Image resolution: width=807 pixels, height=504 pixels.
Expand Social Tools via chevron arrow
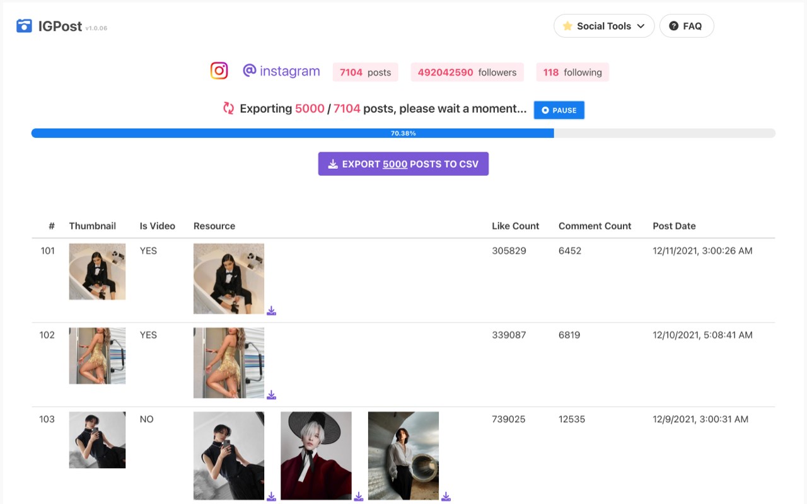tap(641, 26)
